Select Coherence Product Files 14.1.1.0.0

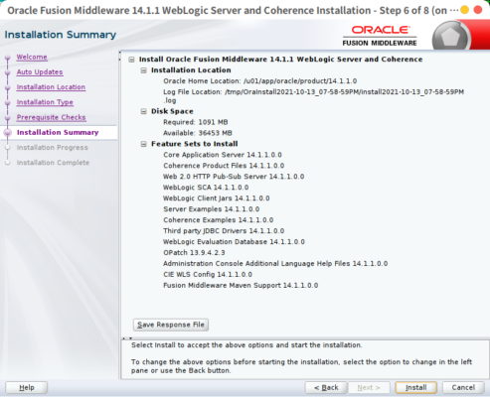pyautogui.click(x=224, y=166)
